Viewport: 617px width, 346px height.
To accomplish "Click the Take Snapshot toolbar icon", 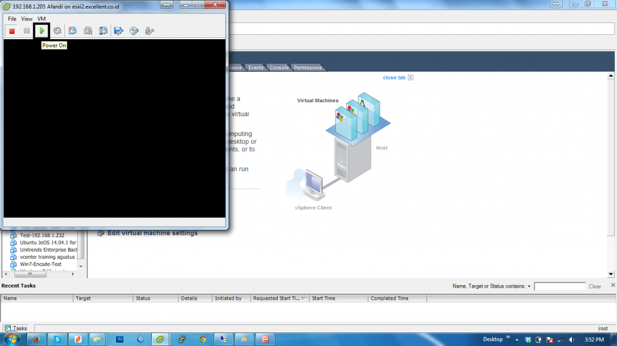I will pyautogui.click(x=73, y=31).
